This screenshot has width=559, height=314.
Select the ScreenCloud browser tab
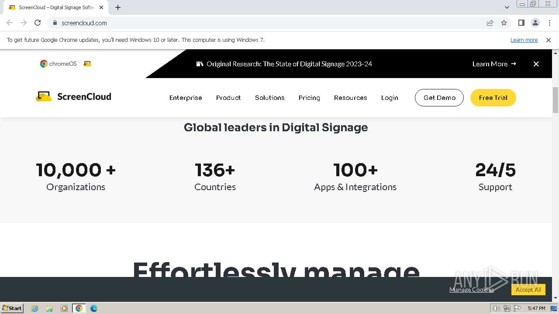click(x=56, y=7)
